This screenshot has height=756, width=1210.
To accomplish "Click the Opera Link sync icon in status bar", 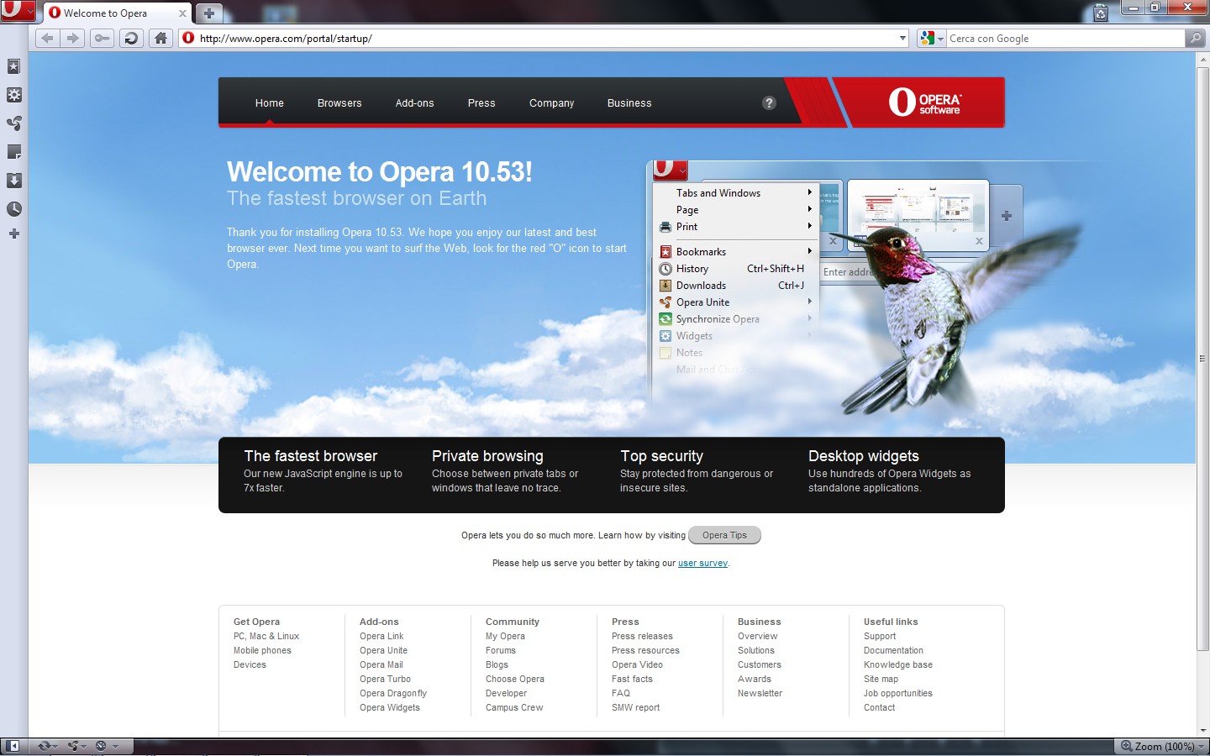I will click(45, 745).
